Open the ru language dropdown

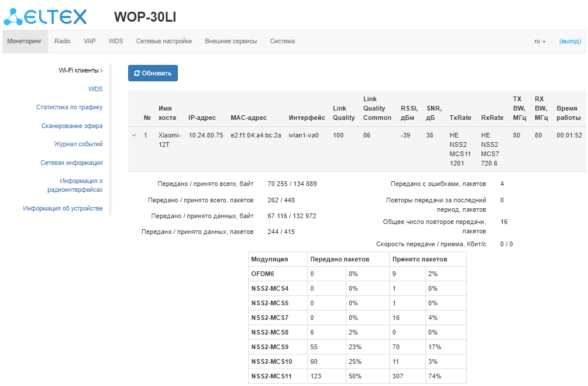tap(539, 42)
